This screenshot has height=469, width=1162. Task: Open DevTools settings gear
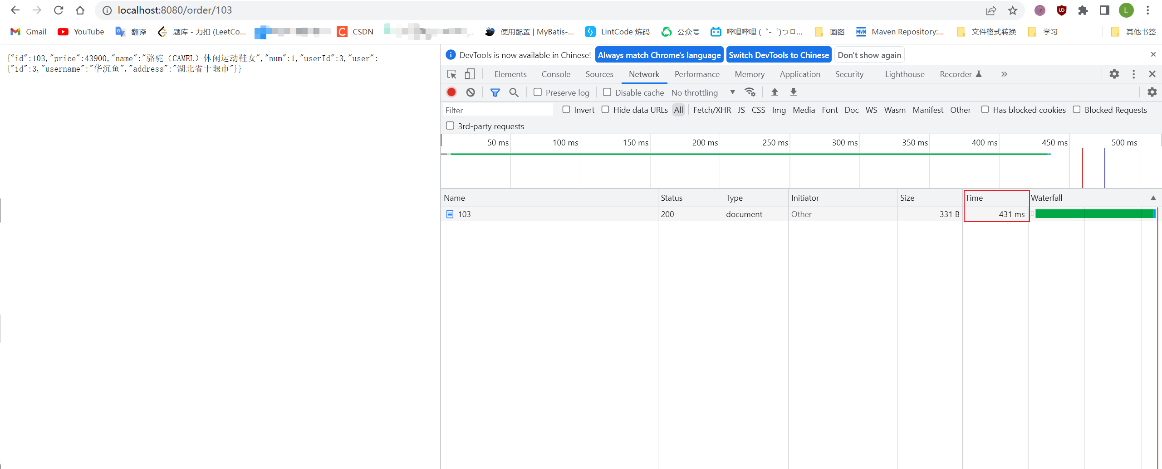tap(1114, 74)
